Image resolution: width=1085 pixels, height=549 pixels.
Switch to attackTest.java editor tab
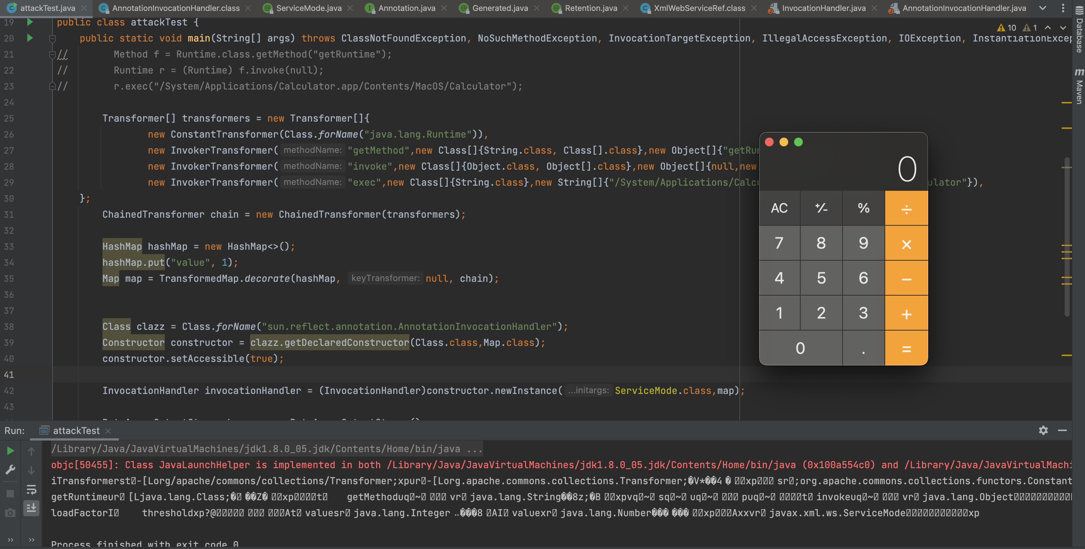47,8
